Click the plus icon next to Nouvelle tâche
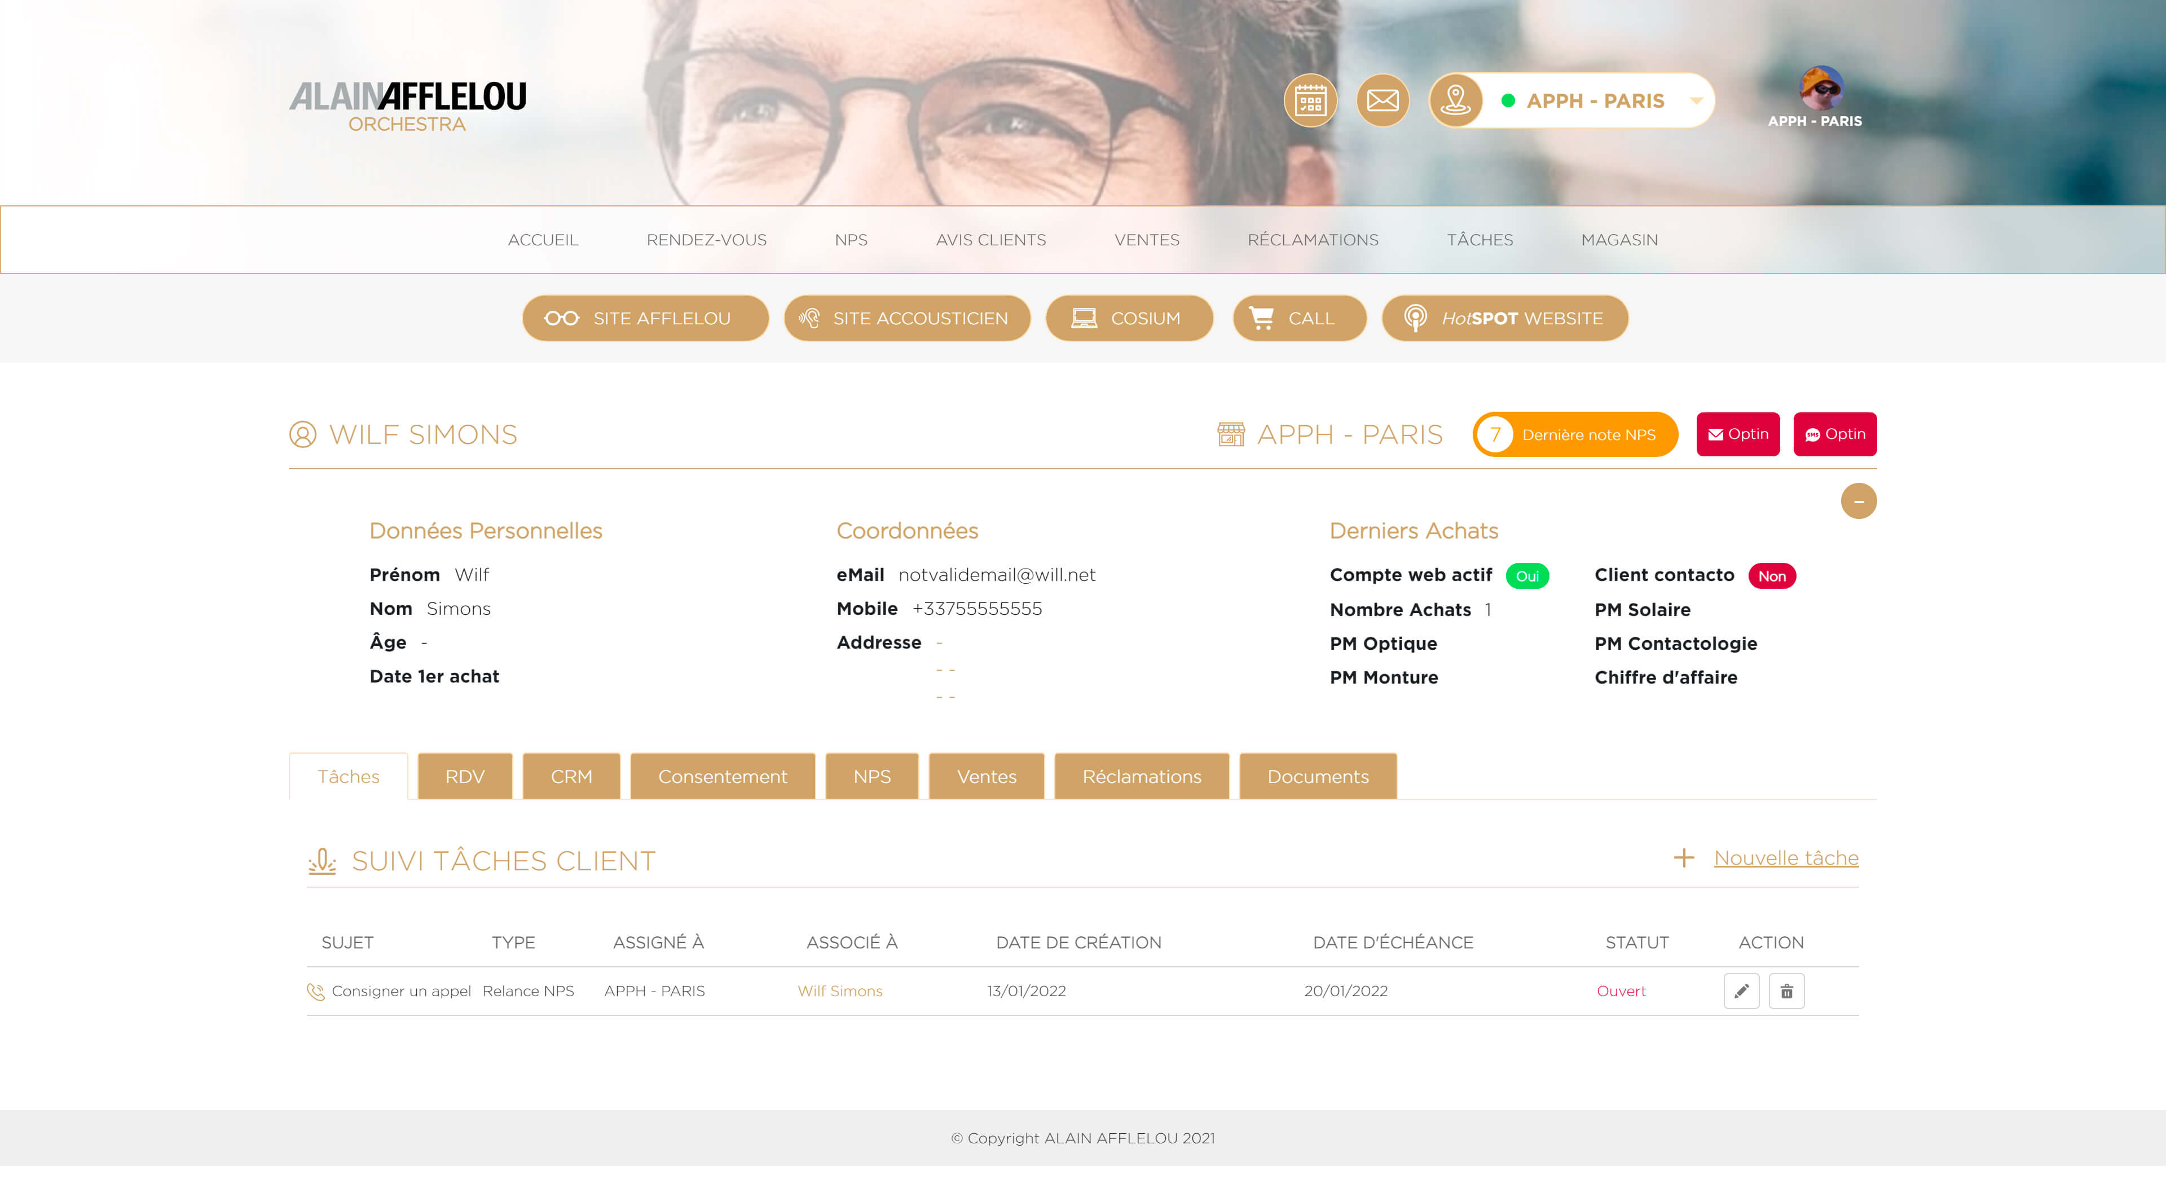The height and width of the screenshot is (1180, 2166). pyautogui.click(x=1683, y=858)
